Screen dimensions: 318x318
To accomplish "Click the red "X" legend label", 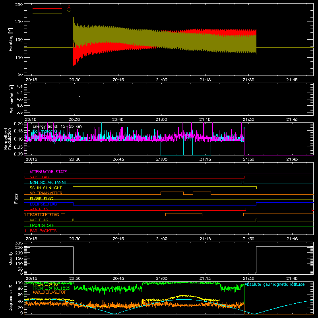I will click(69, 7).
